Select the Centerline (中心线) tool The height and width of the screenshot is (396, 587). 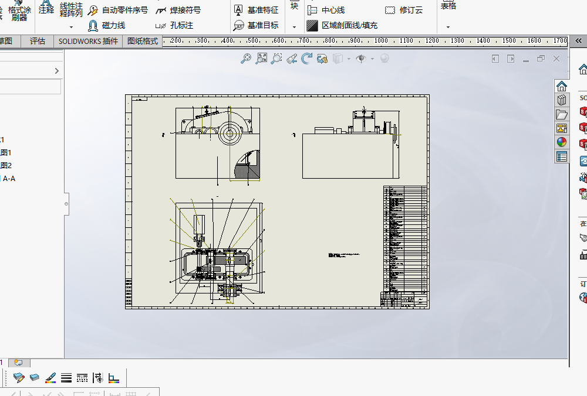click(326, 10)
